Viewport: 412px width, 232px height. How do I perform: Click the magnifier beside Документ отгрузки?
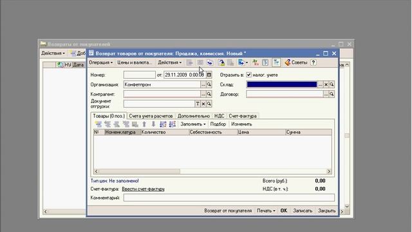point(209,104)
